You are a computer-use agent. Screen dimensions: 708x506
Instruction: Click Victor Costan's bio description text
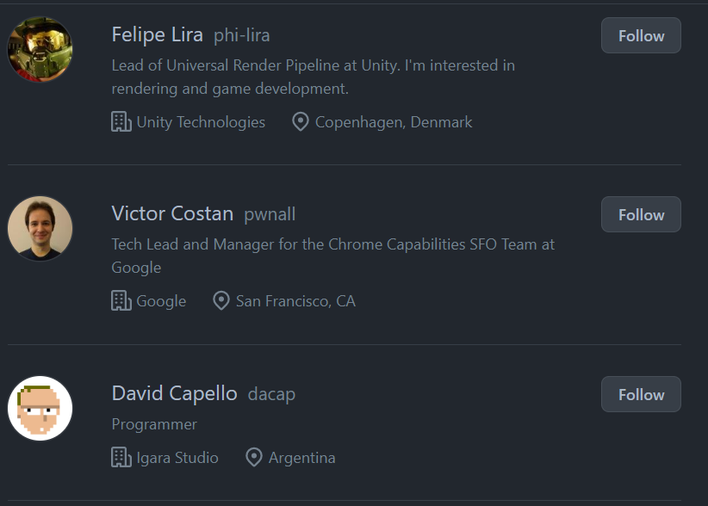tap(332, 256)
